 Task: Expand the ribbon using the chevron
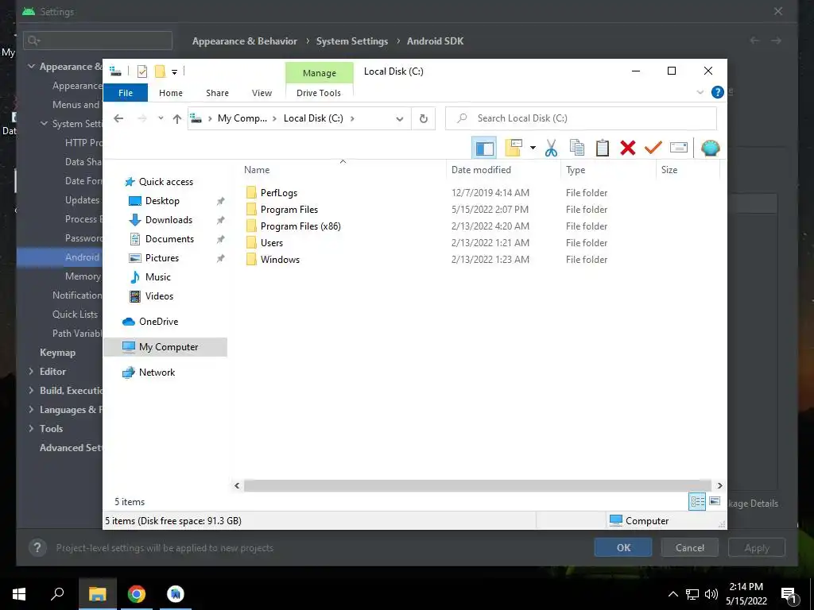[x=700, y=92]
